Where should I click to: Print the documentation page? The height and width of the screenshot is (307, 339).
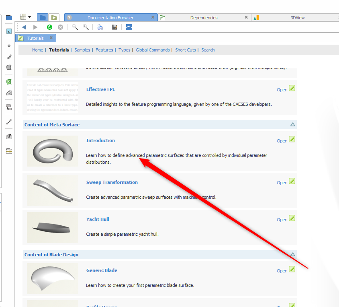tap(100, 27)
